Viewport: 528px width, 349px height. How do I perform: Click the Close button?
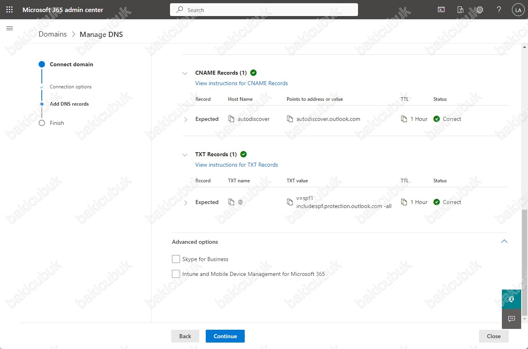[x=494, y=336]
